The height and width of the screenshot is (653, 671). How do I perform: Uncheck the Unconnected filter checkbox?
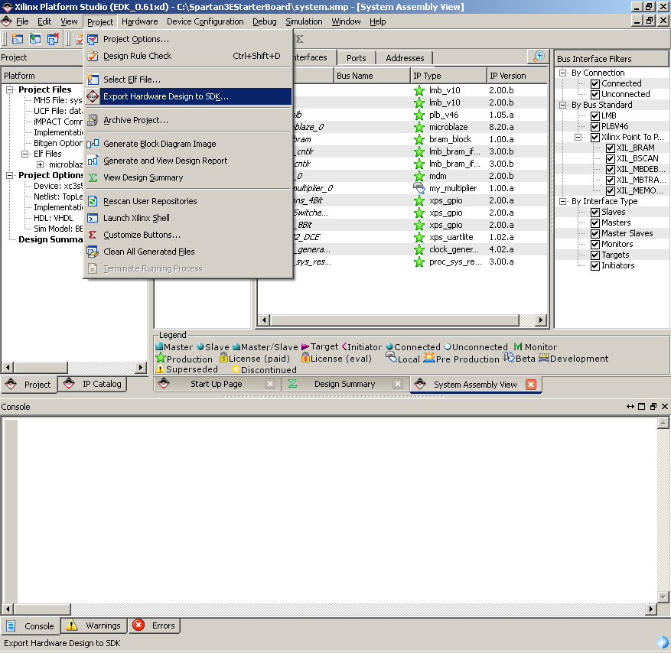594,95
